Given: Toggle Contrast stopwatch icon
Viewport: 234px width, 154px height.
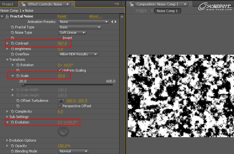Looking at the screenshot, I should coord(12,43).
